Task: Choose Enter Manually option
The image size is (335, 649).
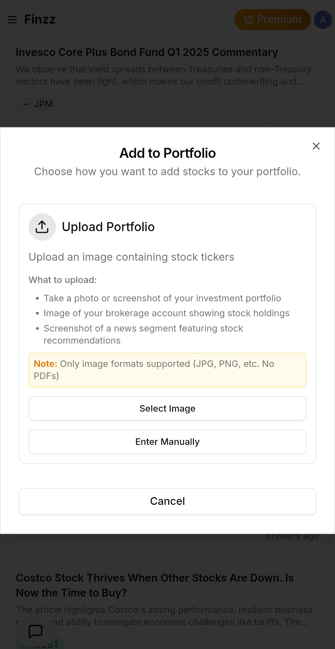Action: point(167,441)
